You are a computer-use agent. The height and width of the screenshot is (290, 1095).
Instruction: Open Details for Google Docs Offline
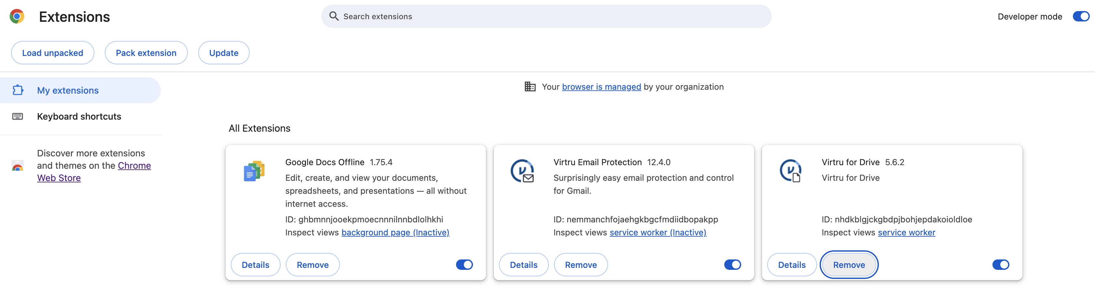[x=256, y=265]
